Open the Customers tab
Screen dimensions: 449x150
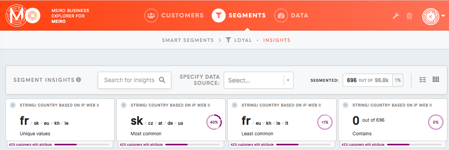[x=174, y=16]
